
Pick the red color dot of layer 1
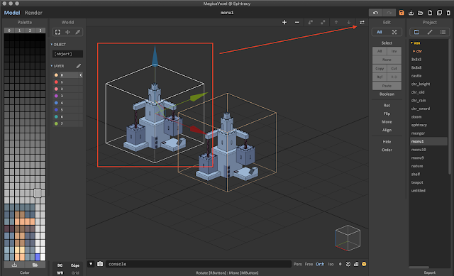point(56,82)
